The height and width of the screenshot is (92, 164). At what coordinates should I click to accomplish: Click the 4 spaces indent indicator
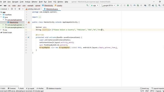[x=158, y=91]
